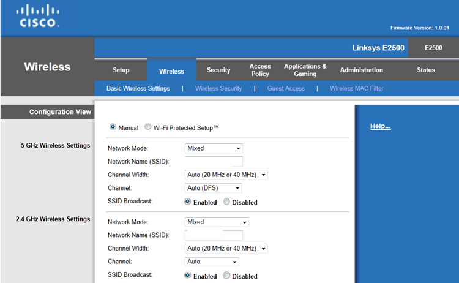Open the Help link
Image resolution: width=459 pixels, height=283 pixels.
pyautogui.click(x=380, y=127)
